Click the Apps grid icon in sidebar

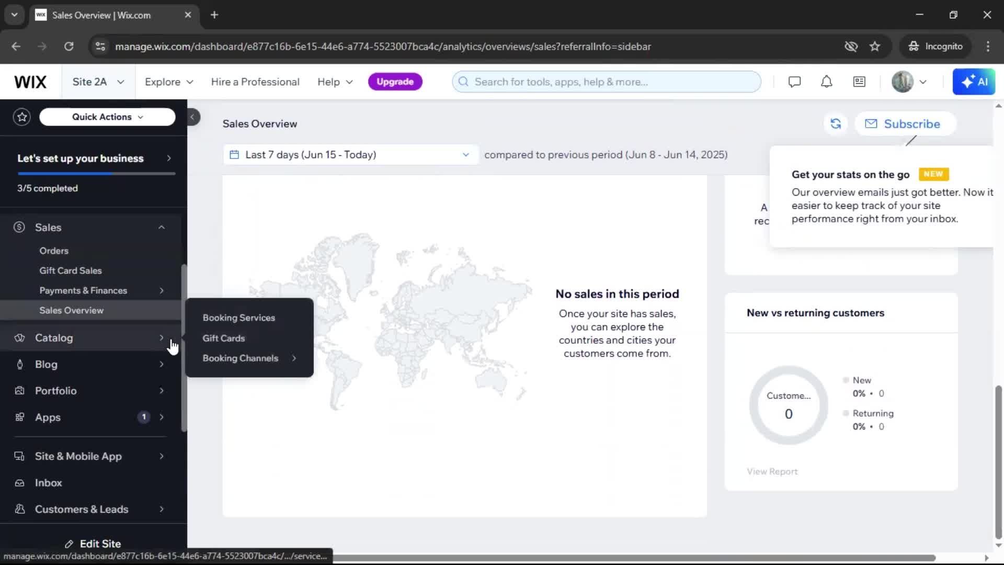19,417
